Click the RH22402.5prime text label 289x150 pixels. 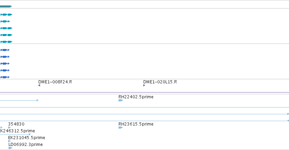pos(136,97)
